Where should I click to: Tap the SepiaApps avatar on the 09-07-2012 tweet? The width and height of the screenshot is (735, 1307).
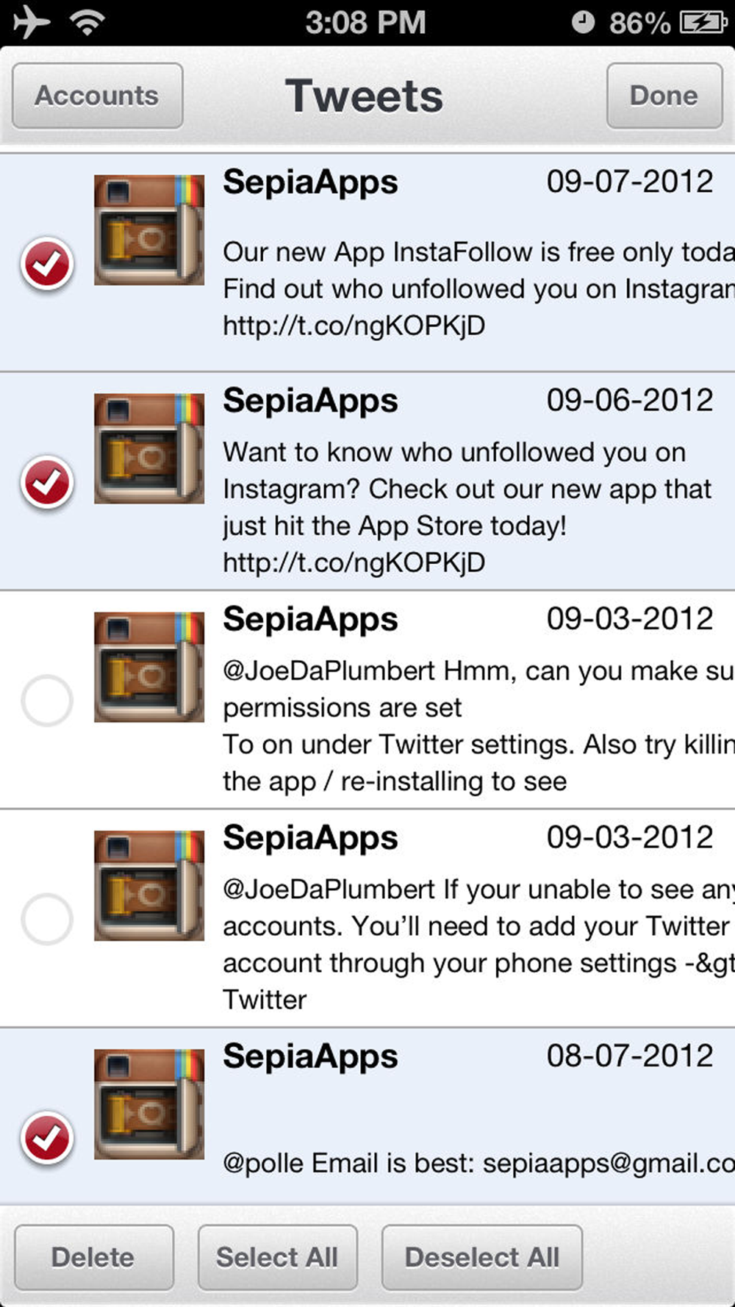click(149, 230)
